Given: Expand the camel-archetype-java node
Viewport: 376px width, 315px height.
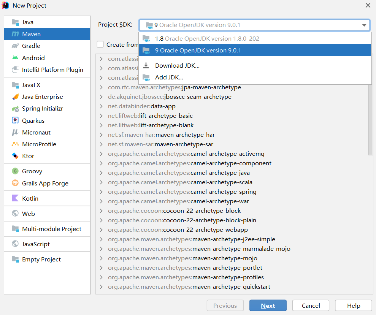Looking at the screenshot, I should [101, 173].
